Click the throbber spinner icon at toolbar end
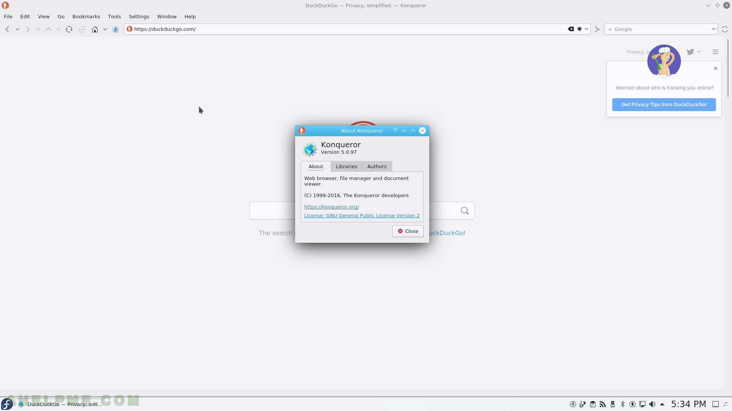The height and width of the screenshot is (411, 732). point(725,29)
